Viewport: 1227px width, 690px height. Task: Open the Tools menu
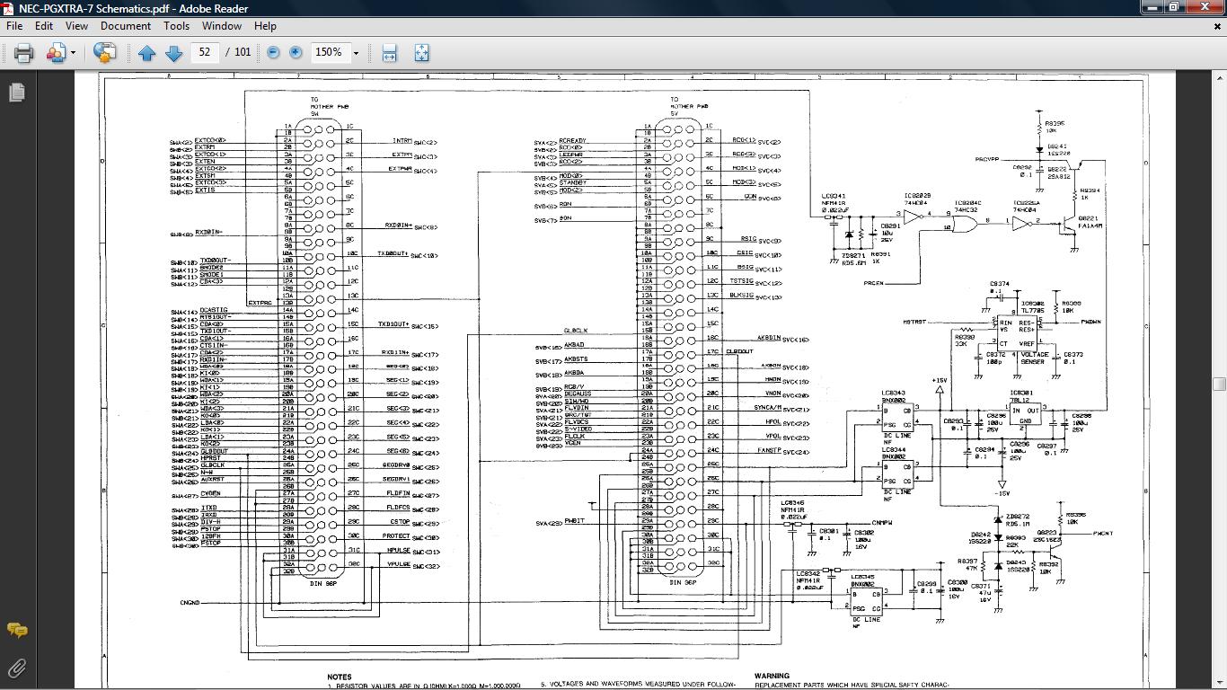click(176, 26)
